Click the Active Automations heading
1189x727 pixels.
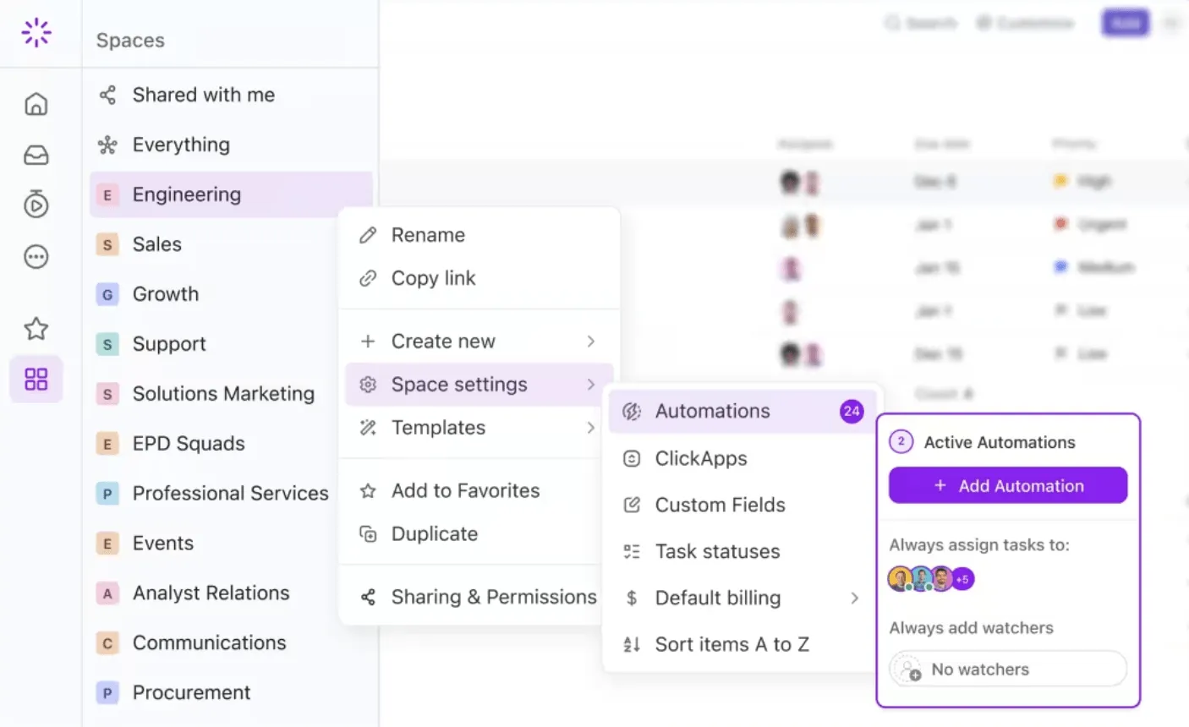click(1000, 442)
